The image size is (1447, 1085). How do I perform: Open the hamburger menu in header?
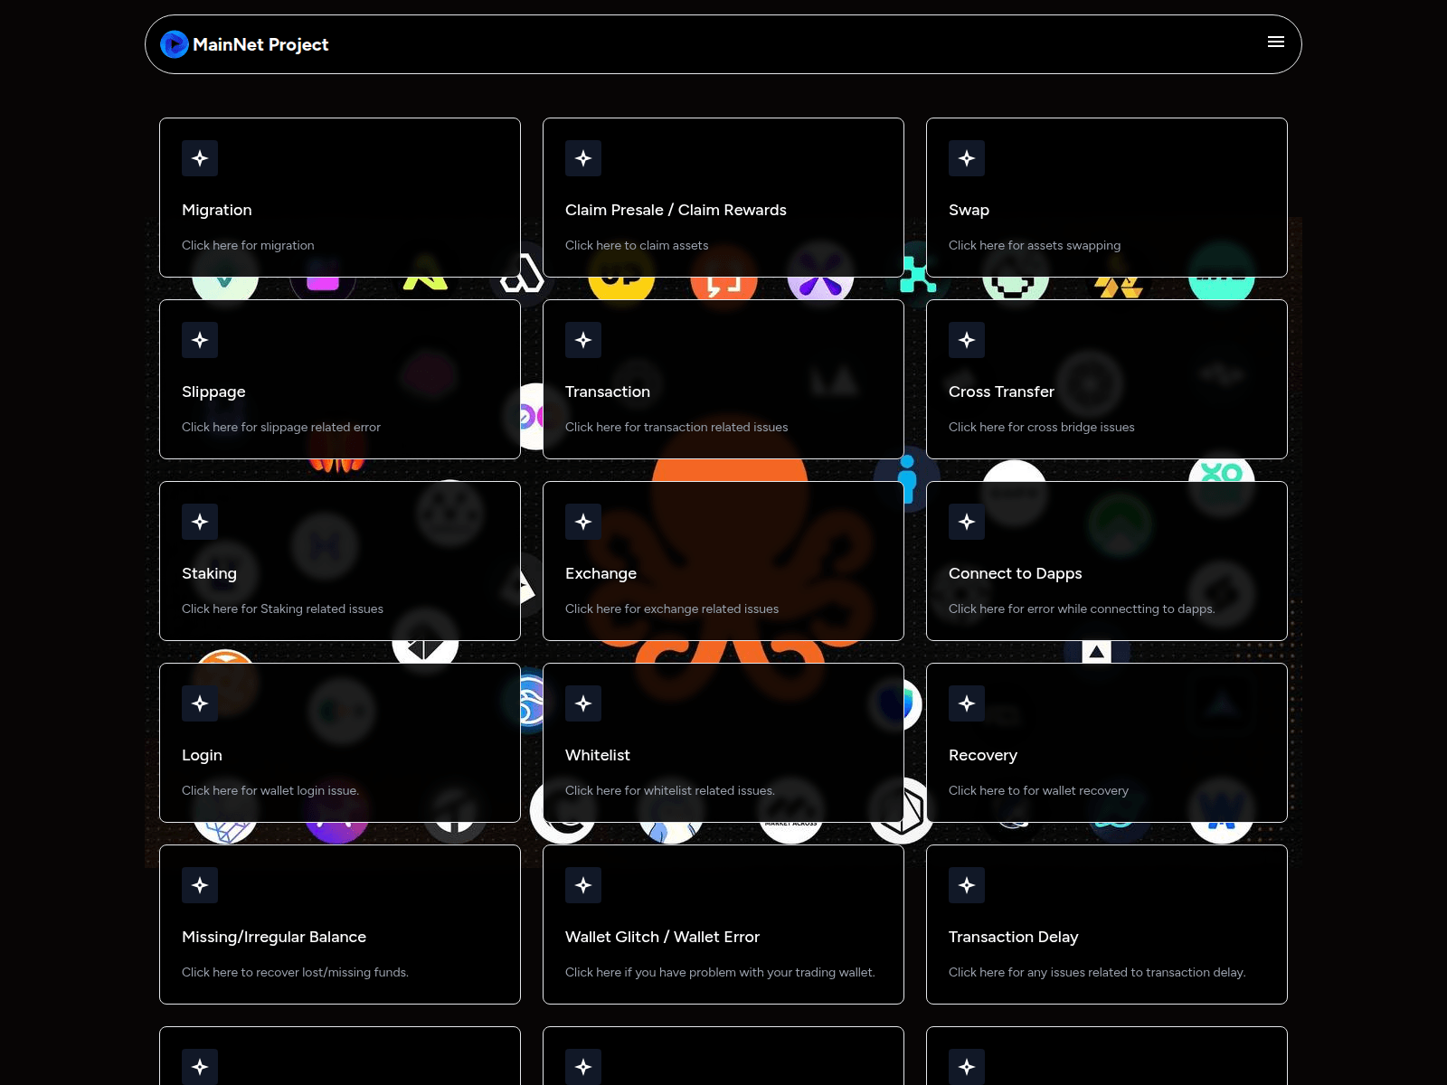click(x=1276, y=42)
